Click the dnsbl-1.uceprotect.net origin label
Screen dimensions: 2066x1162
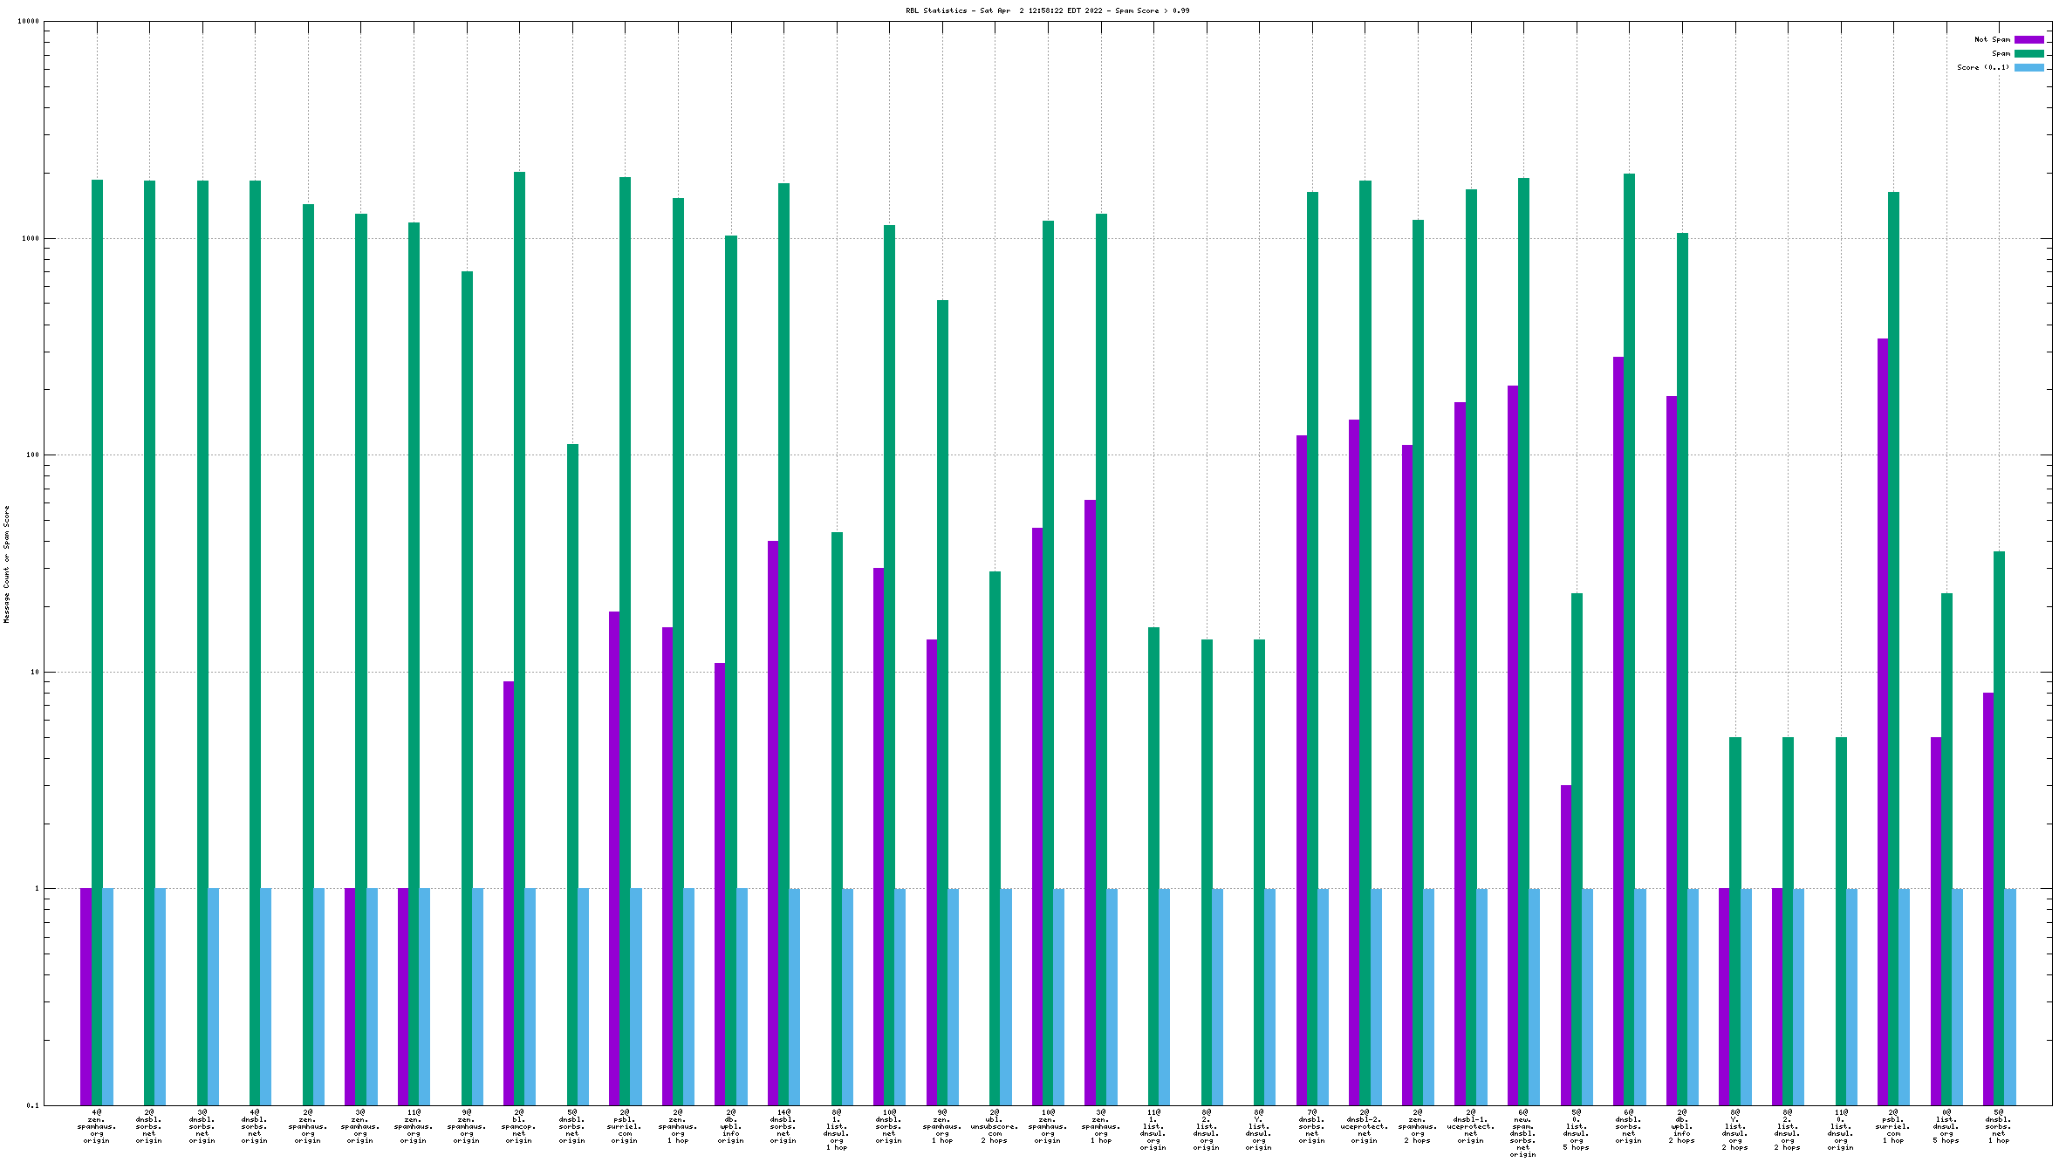(1470, 1126)
